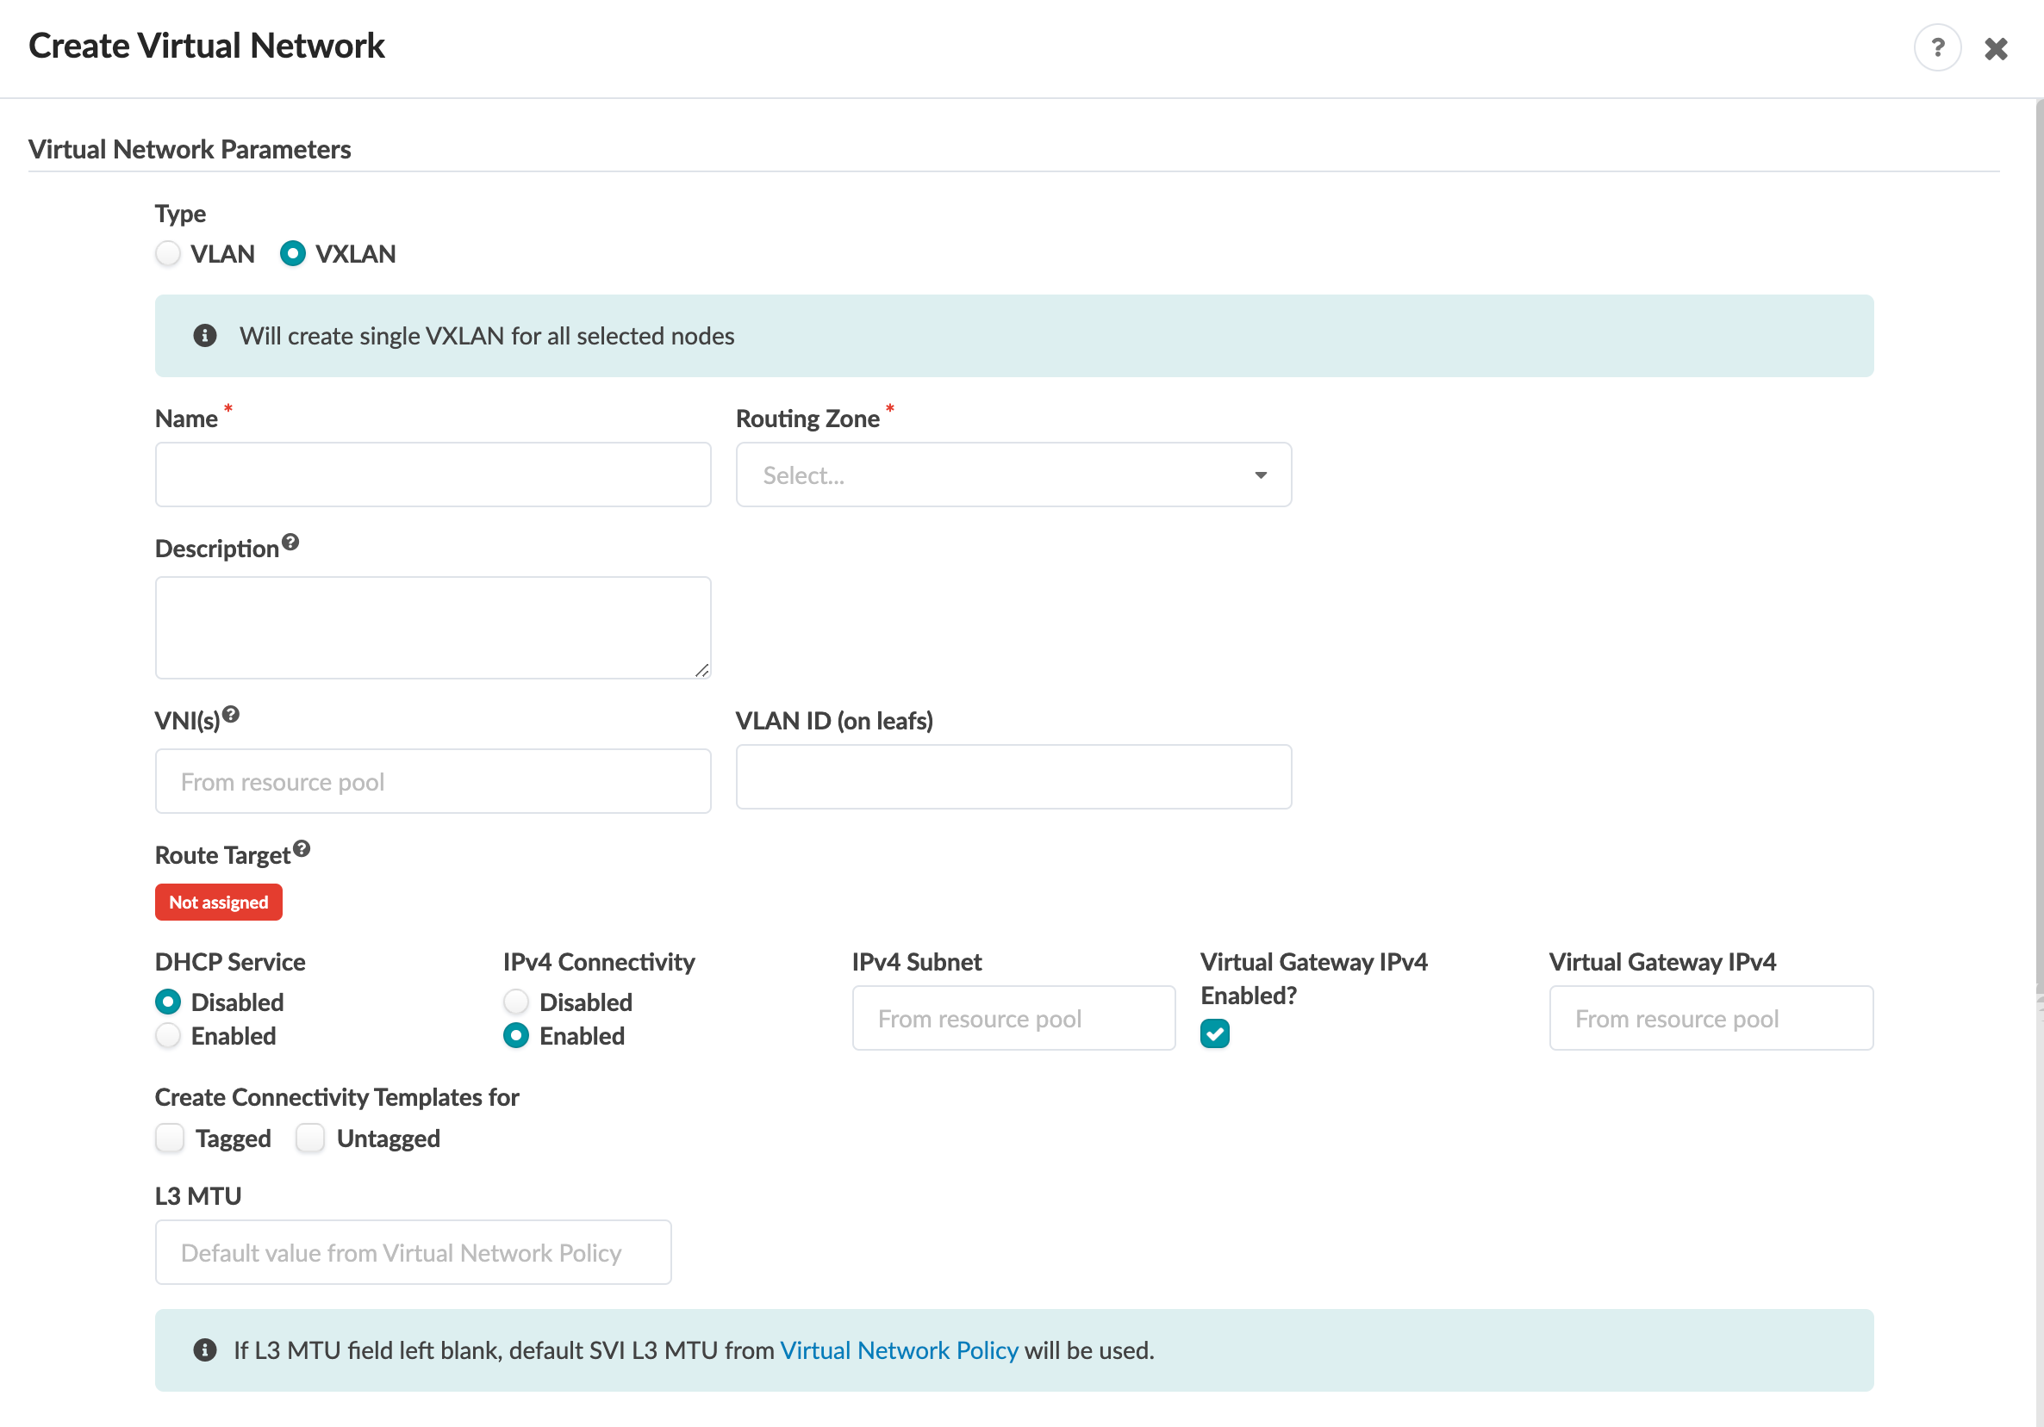Image resolution: width=2044 pixels, height=1427 pixels.
Task: Click the L3 MTU input field
Action: tap(413, 1251)
